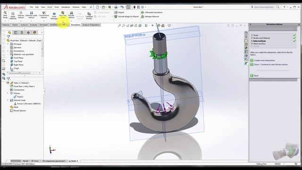Show more manager tabs with the right chevron
This screenshot has height=170, width=302.
tap(42, 33)
